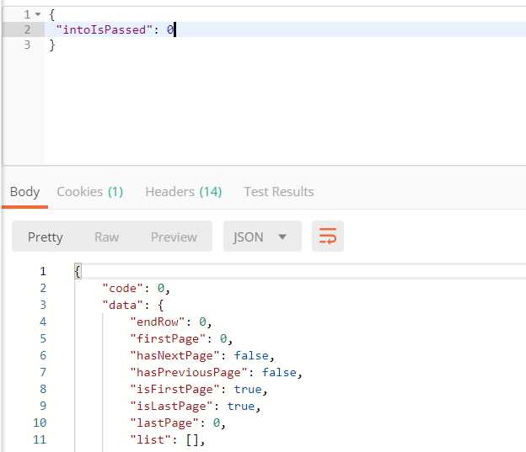Switch to the Body response tab
The width and height of the screenshot is (526, 452).
[x=24, y=192]
